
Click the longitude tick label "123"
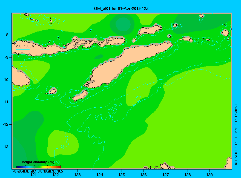(78, 175)
